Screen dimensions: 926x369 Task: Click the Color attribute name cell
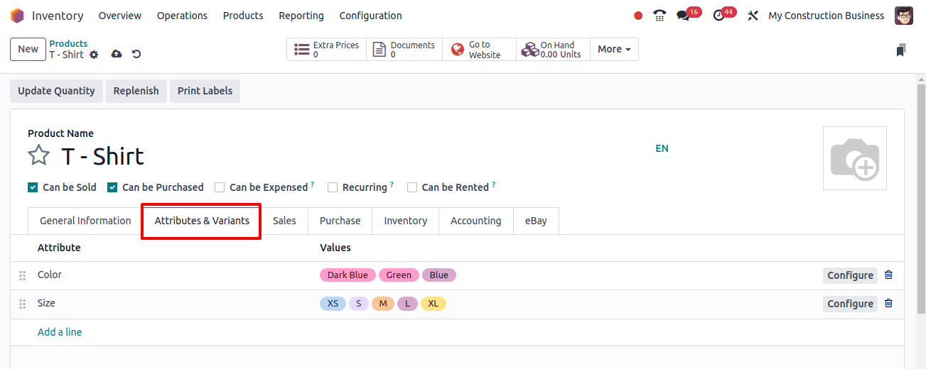click(x=50, y=275)
